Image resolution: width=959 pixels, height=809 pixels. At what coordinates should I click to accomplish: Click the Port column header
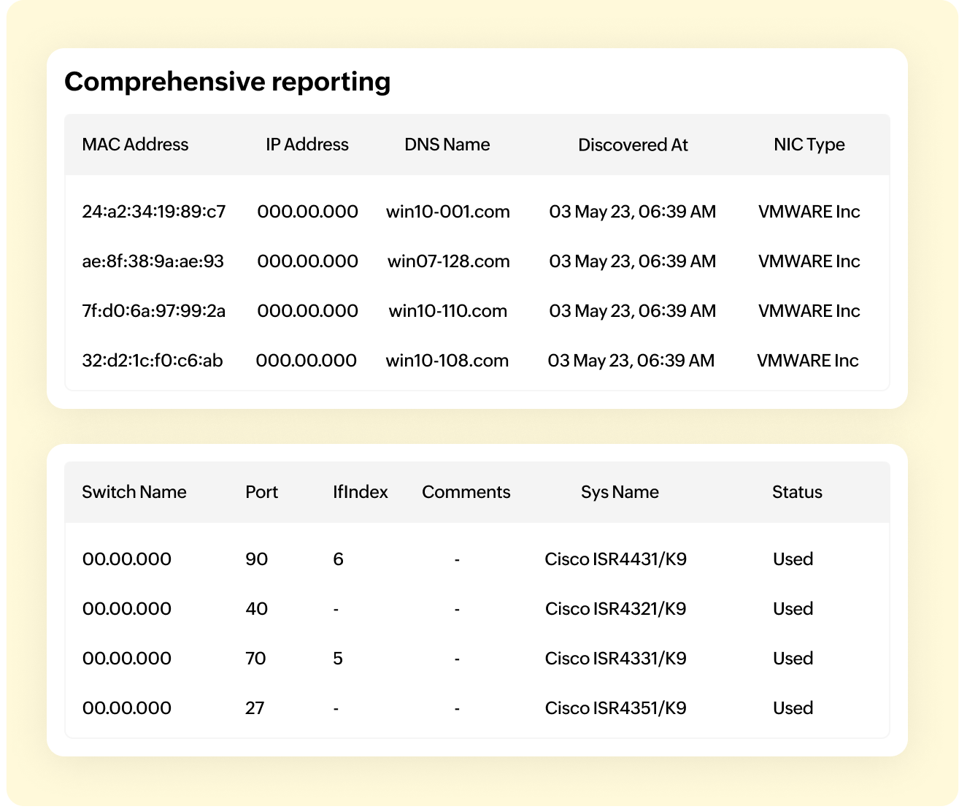(262, 492)
